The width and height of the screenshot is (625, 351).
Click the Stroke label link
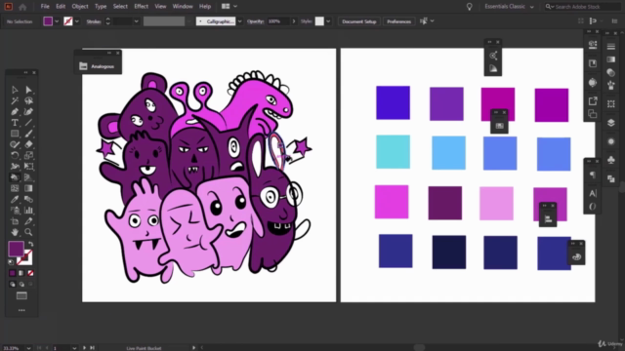(x=94, y=21)
